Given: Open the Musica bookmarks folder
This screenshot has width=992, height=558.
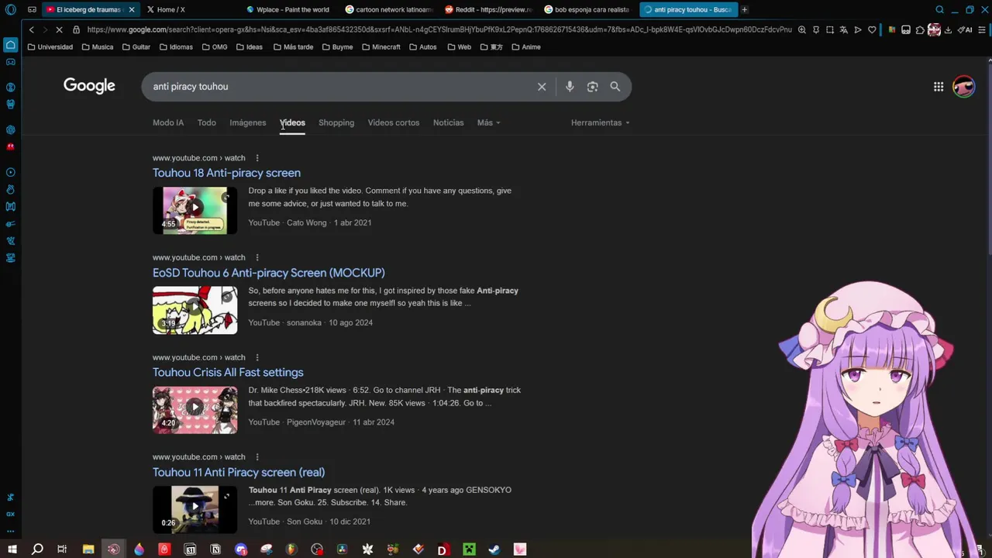Looking at the screenshot, I should pyautogui.click(x=97, y=46).
